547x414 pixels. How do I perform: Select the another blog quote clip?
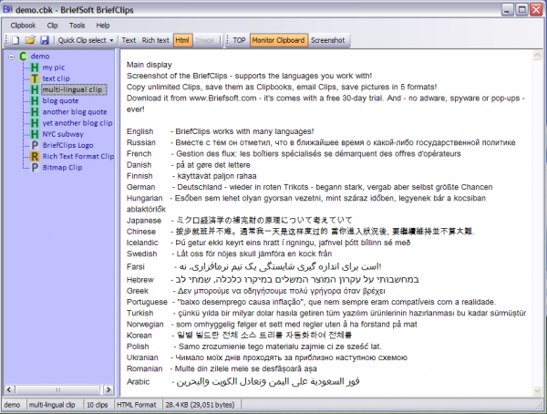pos(75,112)
